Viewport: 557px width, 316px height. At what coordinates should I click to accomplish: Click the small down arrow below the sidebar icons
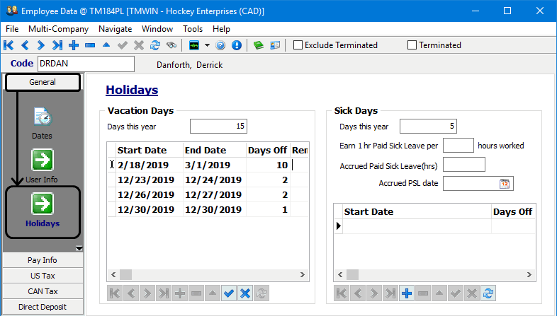(79, 248)
